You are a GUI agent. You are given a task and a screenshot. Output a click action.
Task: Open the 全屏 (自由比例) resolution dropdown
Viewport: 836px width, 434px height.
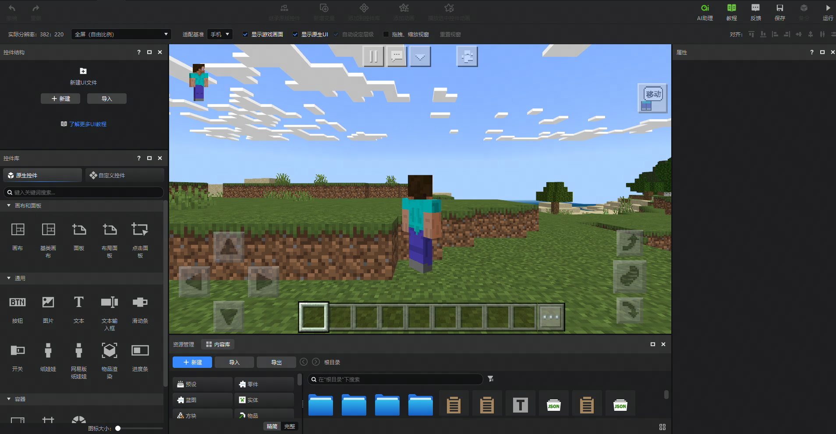pyautogui.click(x=121, y=34)
